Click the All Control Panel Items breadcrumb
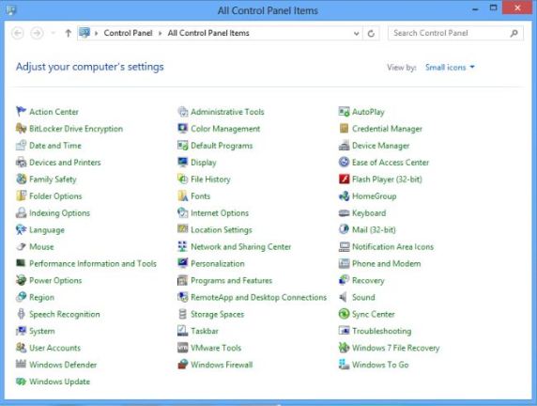This screenshot has height=406, width=537. [208, 33]
